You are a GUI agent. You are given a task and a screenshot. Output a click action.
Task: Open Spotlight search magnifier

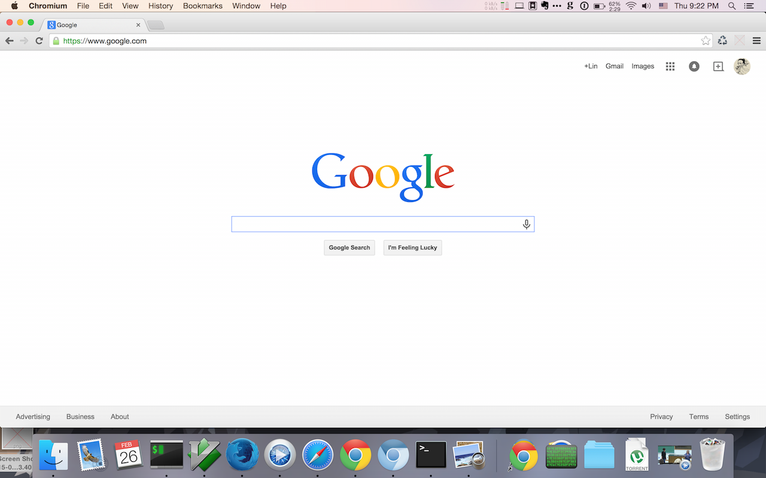(732, 6)
